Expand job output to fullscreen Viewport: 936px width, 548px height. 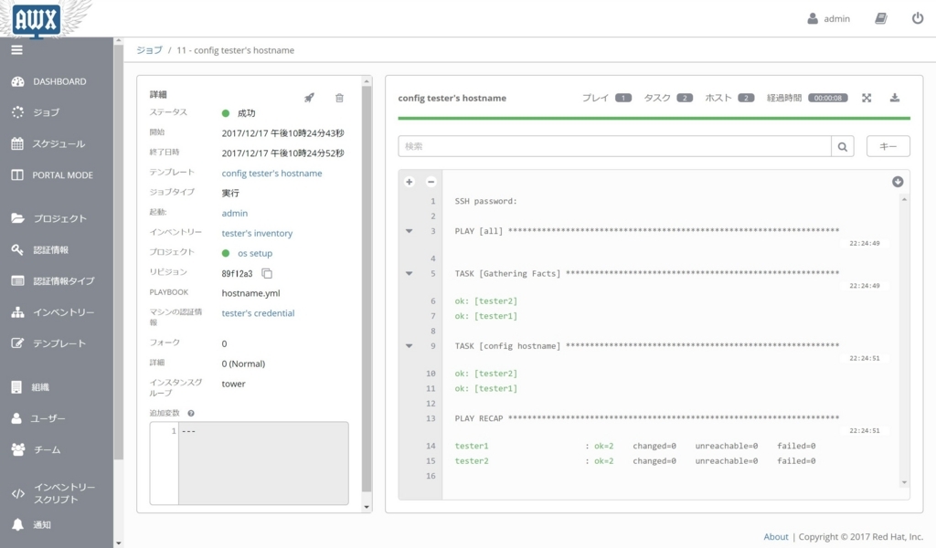[x=867, y=98]
